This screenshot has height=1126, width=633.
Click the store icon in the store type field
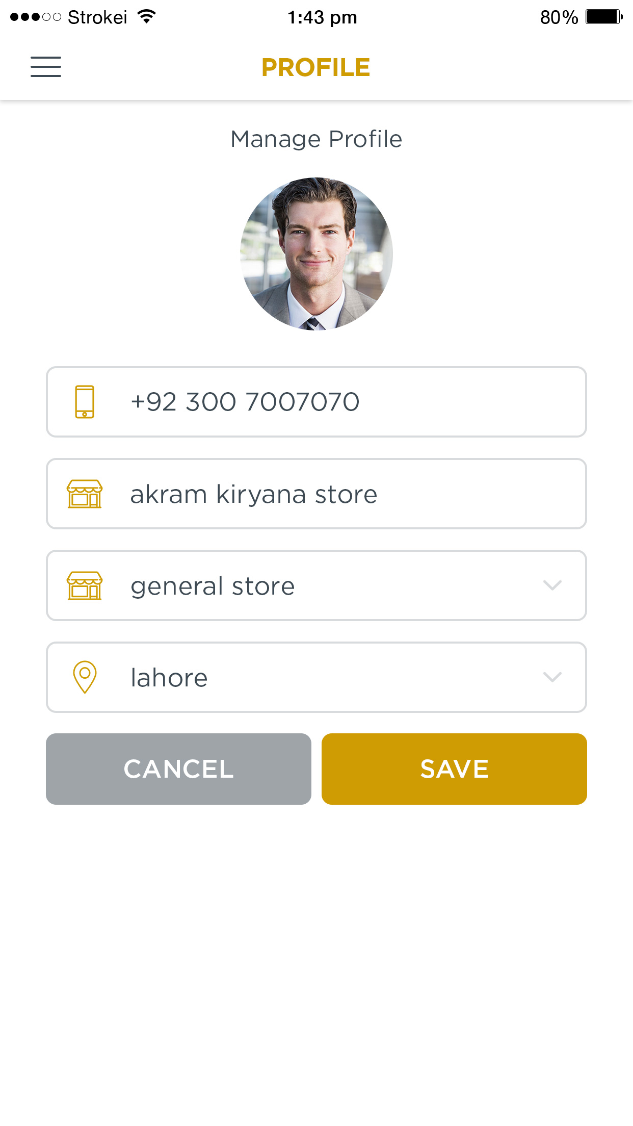pyautogui.click(x=85, y=585)
